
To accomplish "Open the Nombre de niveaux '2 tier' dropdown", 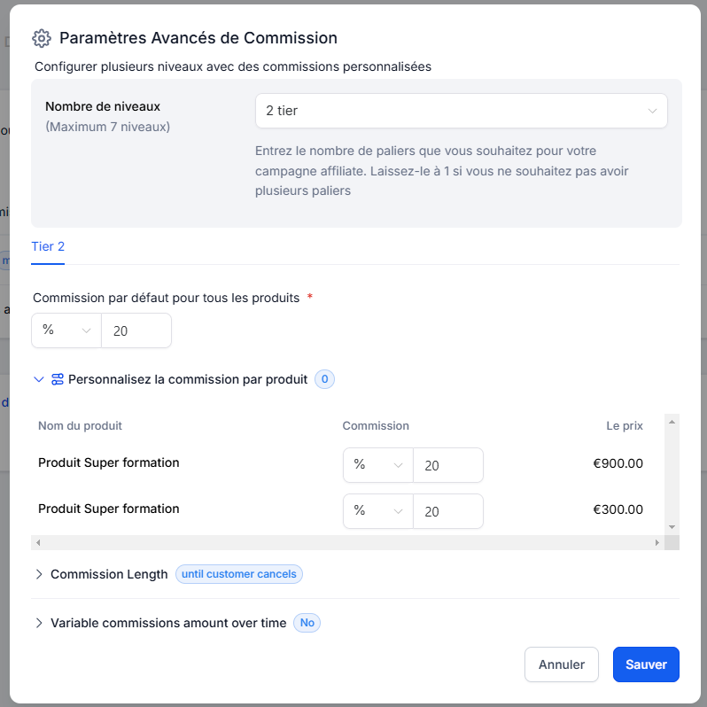I will coord(461,111).
